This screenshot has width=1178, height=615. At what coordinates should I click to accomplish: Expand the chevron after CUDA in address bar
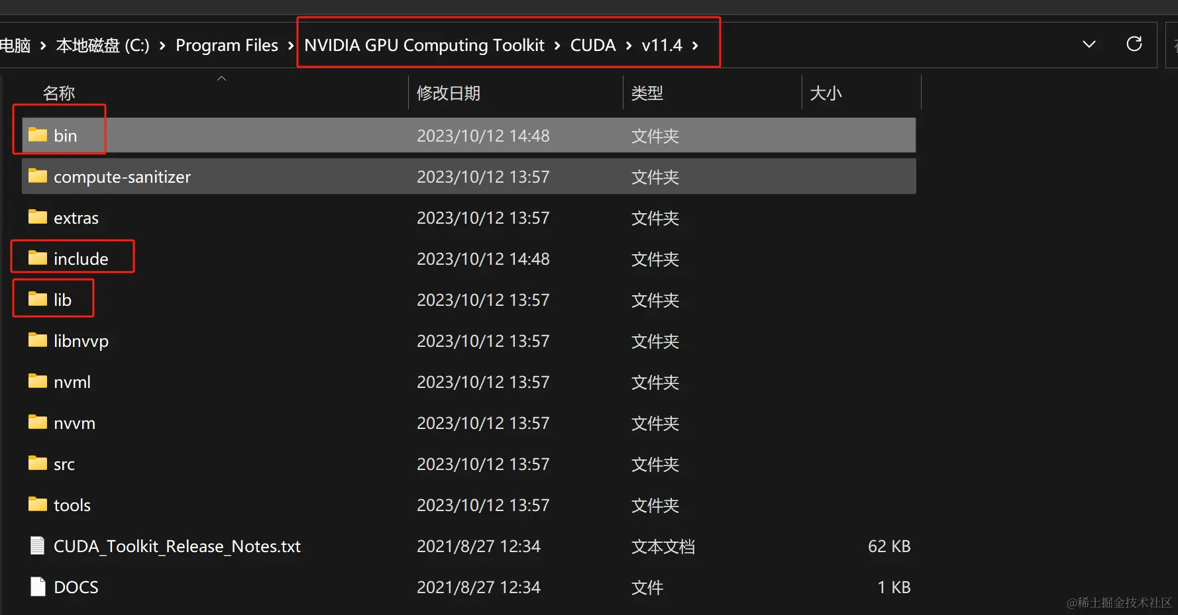pos(629,46)
